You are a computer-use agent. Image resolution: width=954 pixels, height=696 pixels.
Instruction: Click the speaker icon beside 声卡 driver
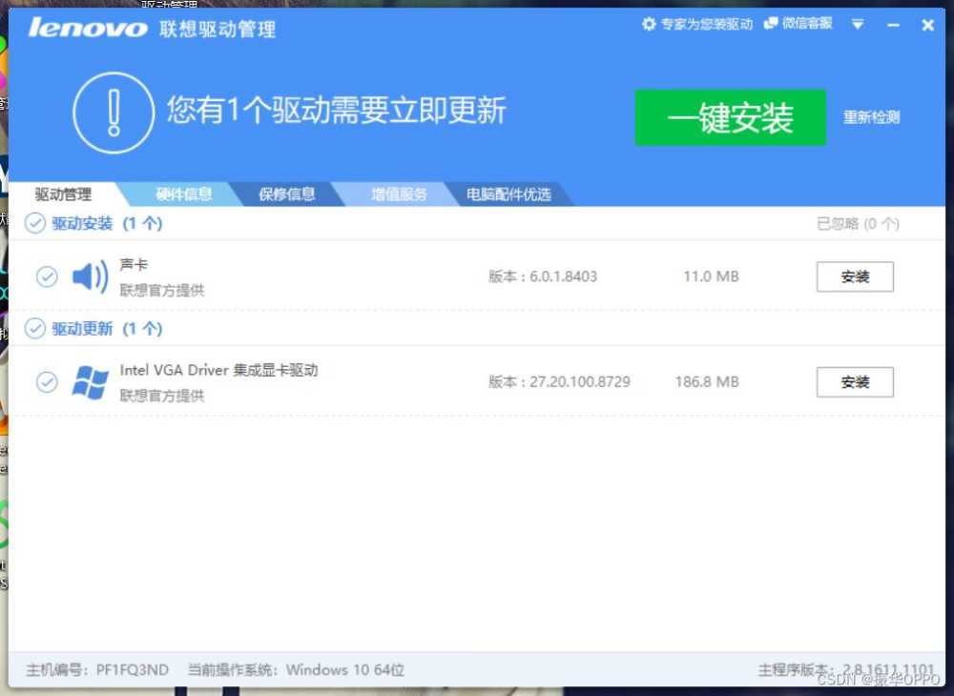[92, 276]
